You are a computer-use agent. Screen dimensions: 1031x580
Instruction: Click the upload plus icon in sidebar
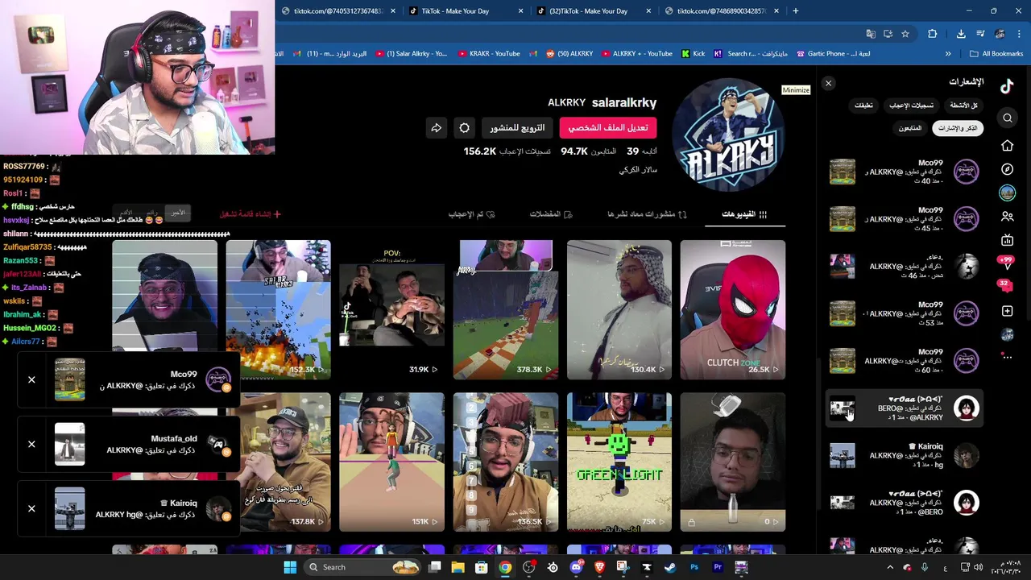coord(1007,311)
